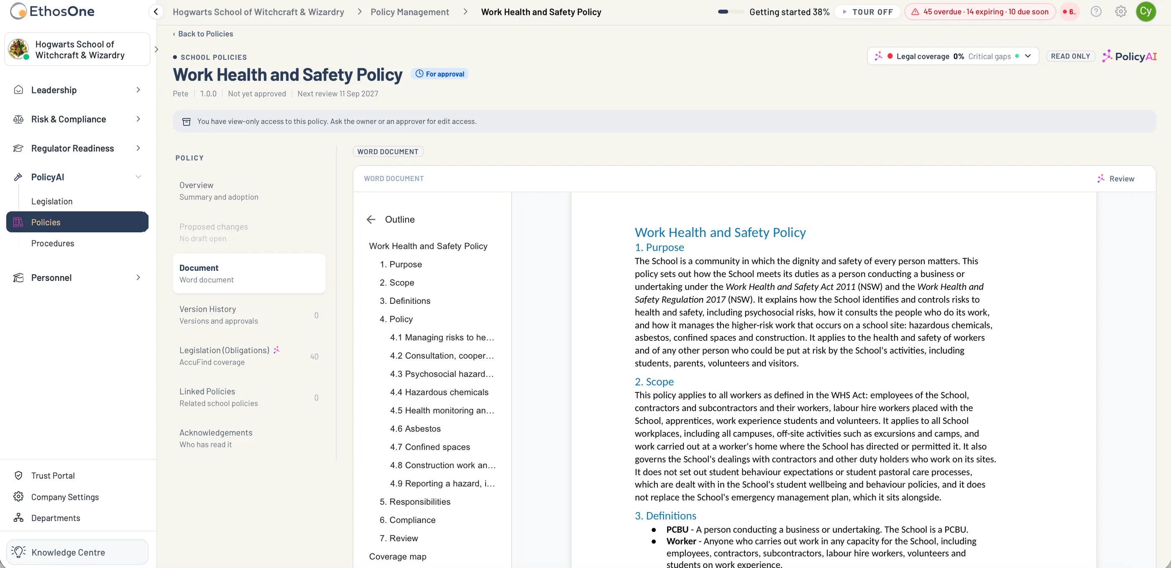This screenshot has width=1171, height=568.
Task: Expand the Personnel menu chevron
Action: (138, 278)
